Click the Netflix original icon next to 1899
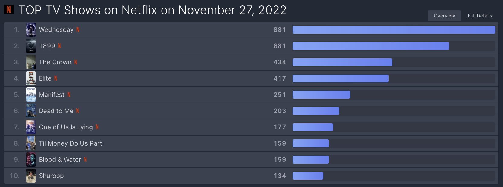The height and width of the screenshot is (187, 503). 59,46
